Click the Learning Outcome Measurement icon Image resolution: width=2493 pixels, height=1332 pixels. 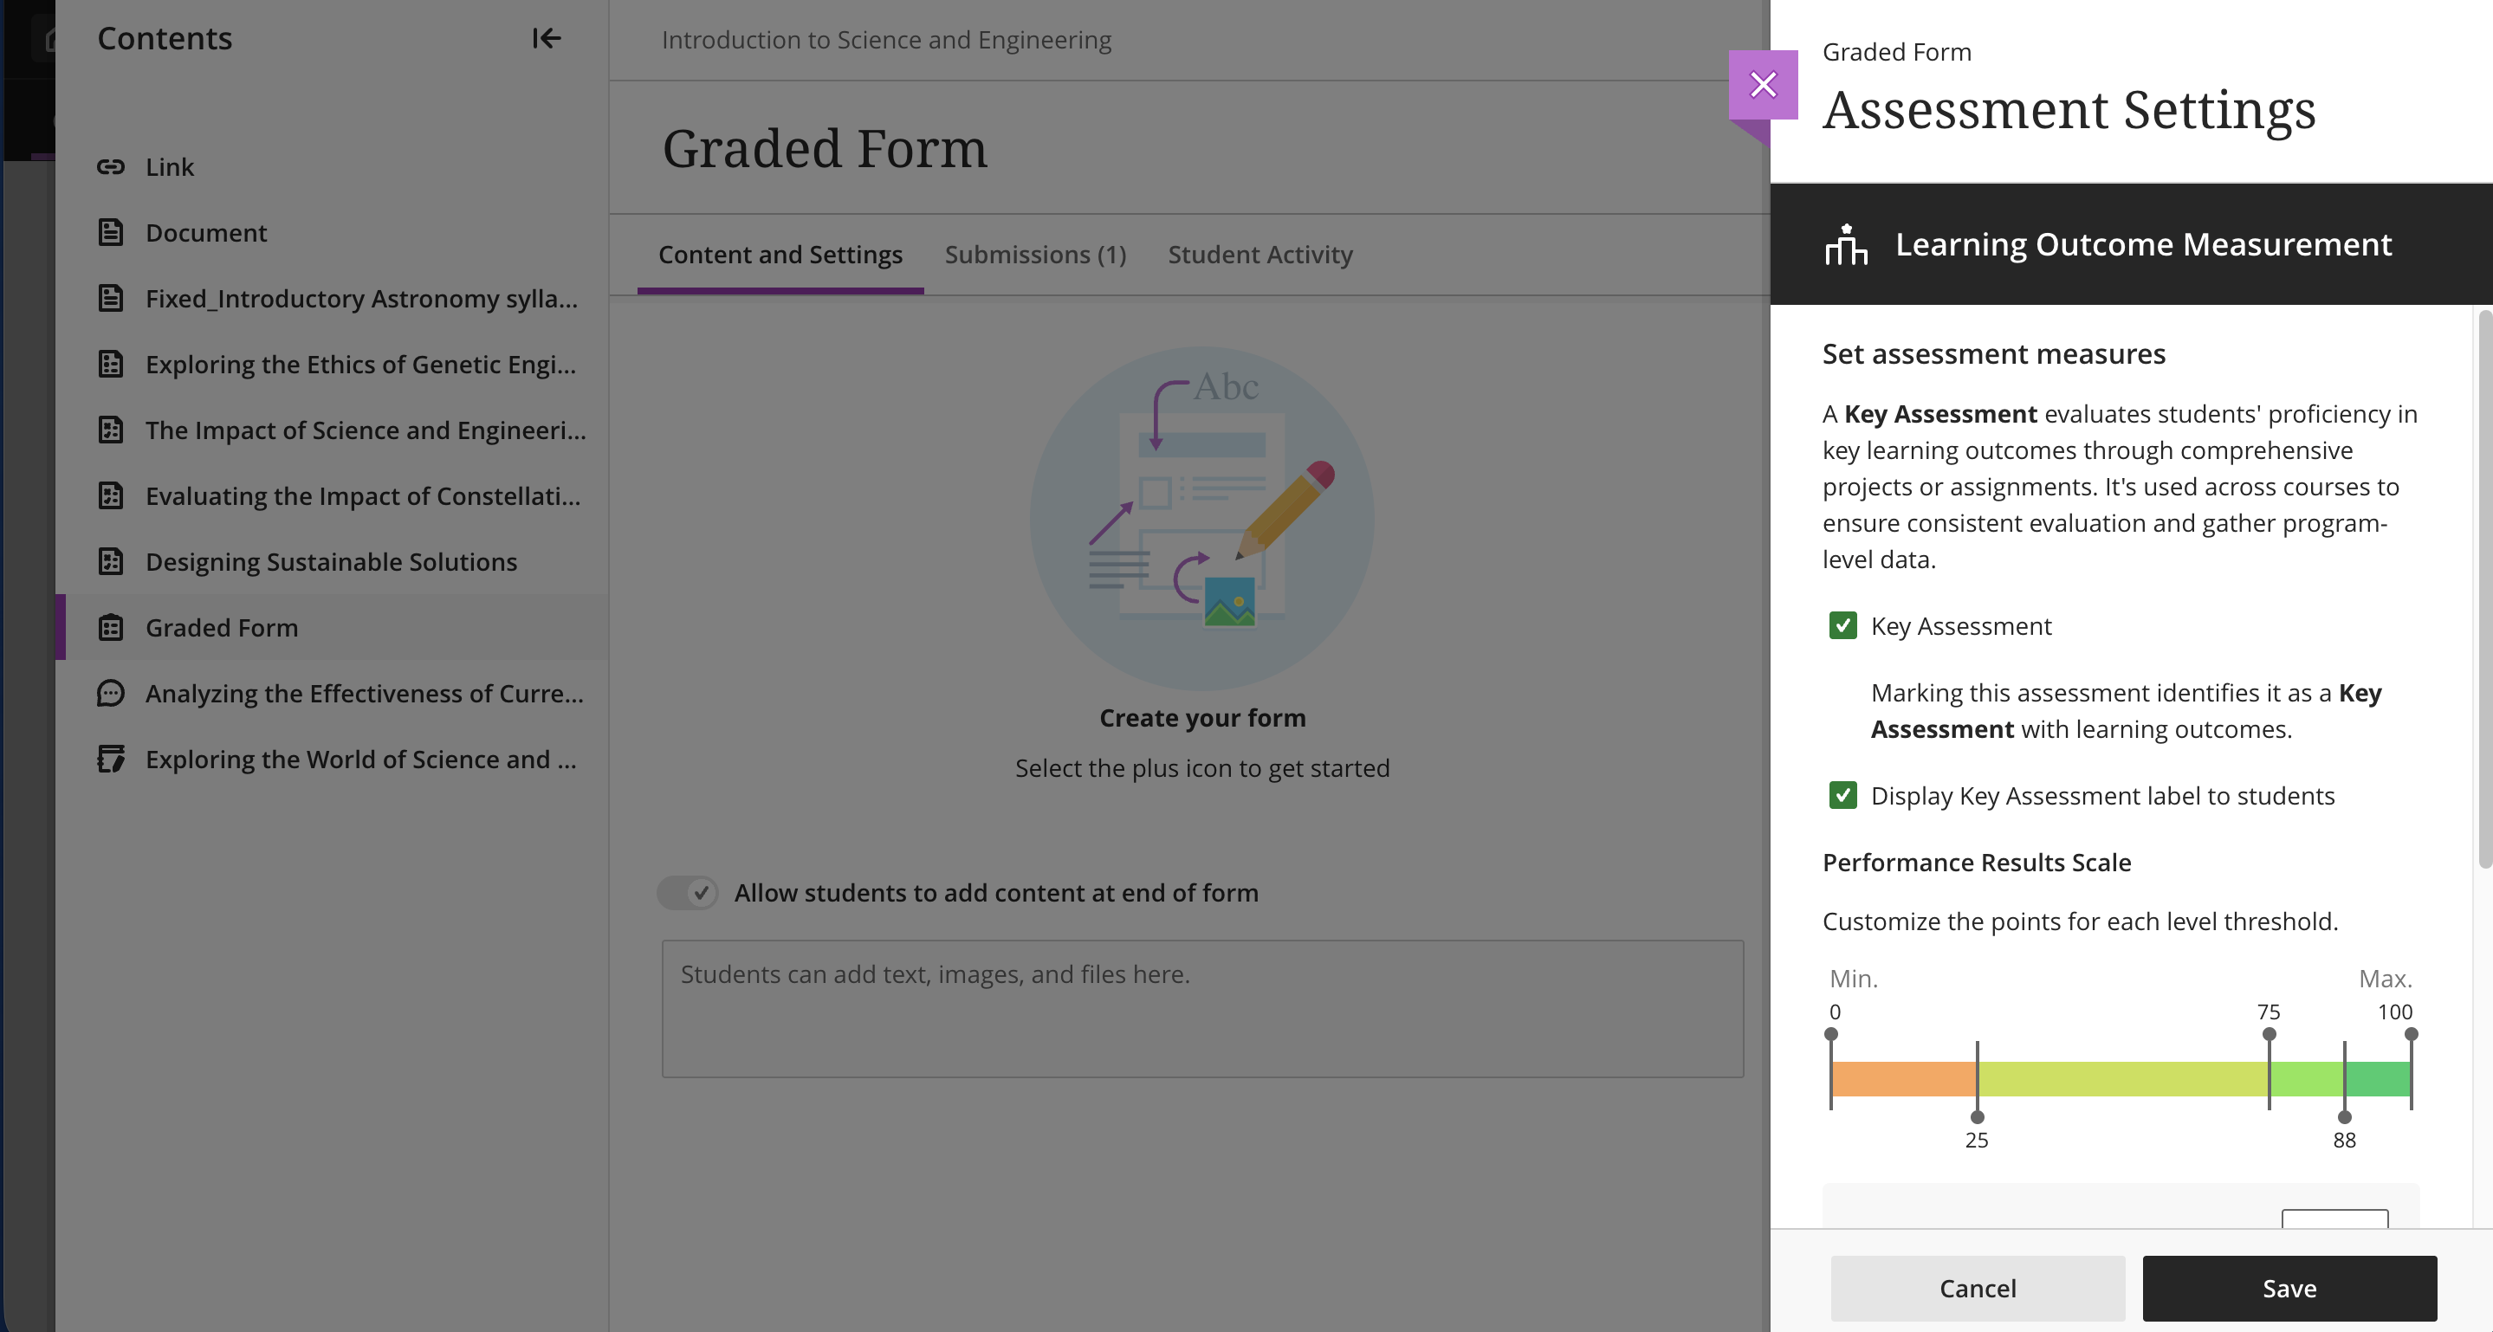click(x=1846, y=245)
